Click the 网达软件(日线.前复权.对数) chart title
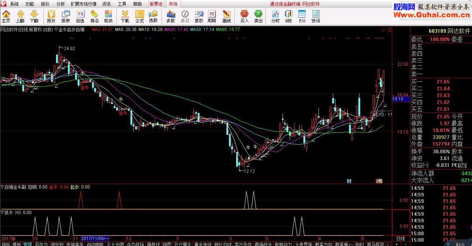The width and height of the screenshot is (472, 246). (27, 29)
